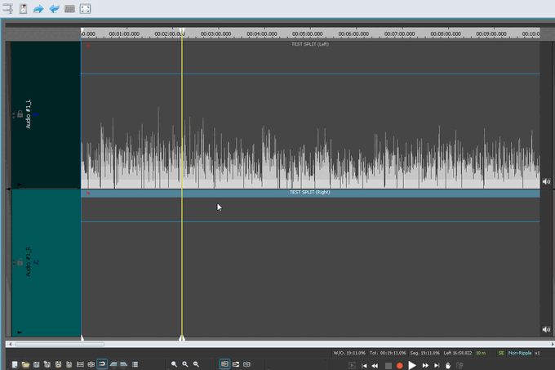
Task: Click the 10 m zoom level indicator
Action: tap(481, 353)
